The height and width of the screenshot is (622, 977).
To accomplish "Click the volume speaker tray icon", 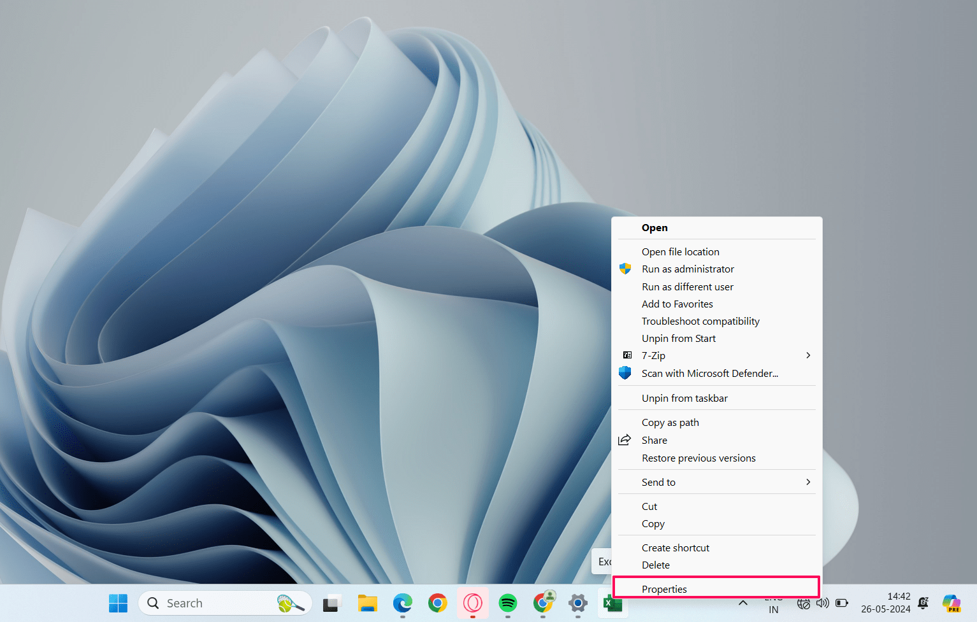I will (823, 603).
